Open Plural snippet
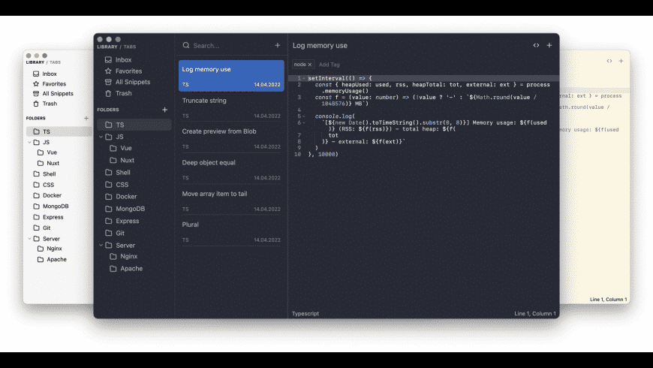 coord(231,231)
